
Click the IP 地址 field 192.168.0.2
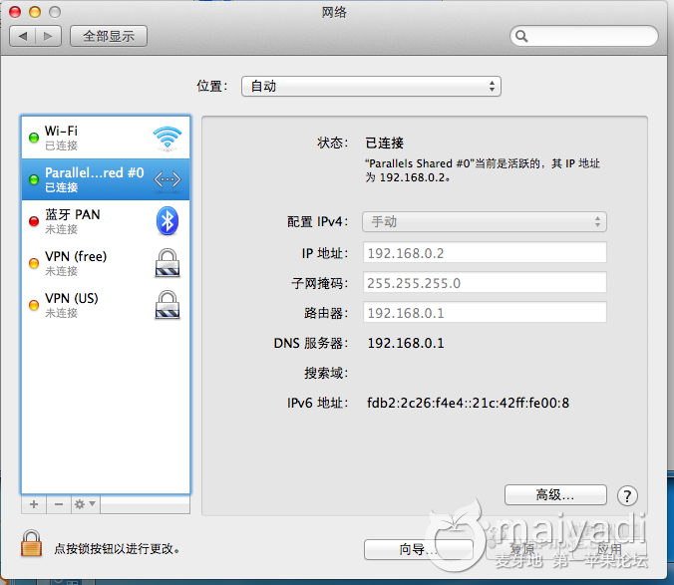(x=485, y=252)
